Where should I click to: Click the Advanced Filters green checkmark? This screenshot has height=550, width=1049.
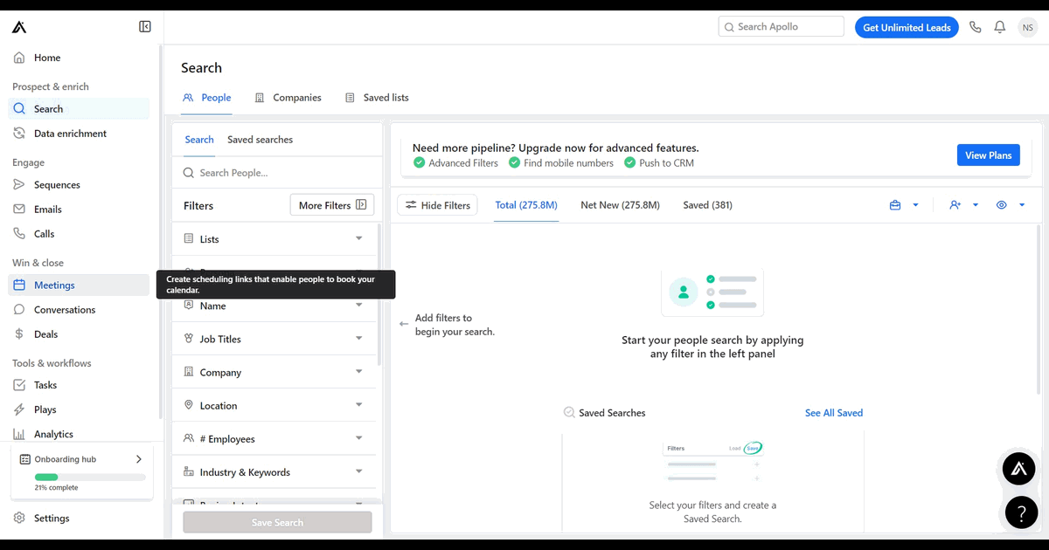click(x=420, y=163)
